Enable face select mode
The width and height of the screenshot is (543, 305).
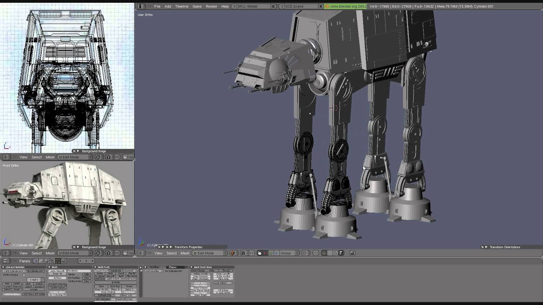(x=335, y=253)
